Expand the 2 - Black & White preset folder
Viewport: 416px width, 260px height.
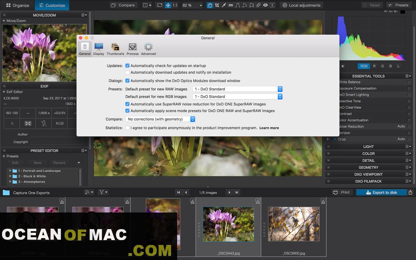tap(10, 176)
